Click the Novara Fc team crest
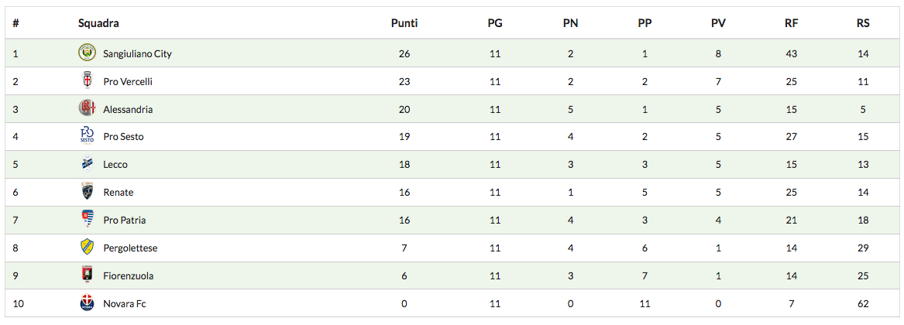The height and width of the screenshot is (325, 904). pyautogui.click(x=87, y=303)
